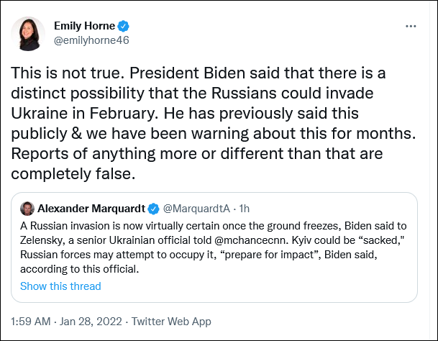Open the tweet's more options menu
This screenshot has width=438, height=341.
(x=411, y=26)
